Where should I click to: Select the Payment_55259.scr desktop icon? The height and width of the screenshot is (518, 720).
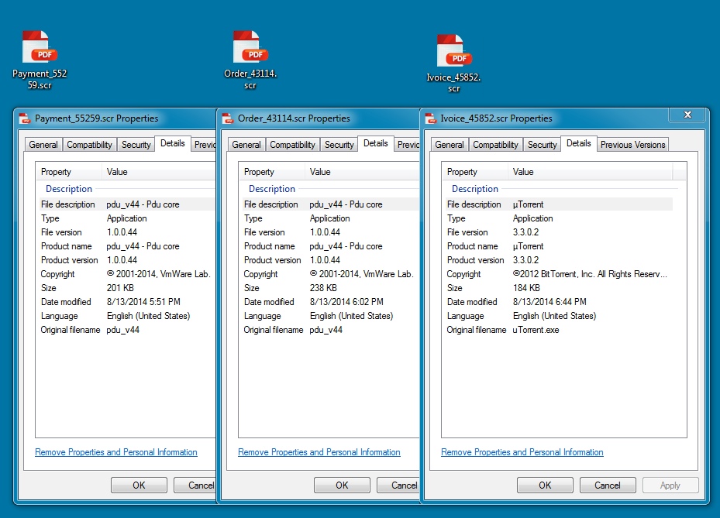click(x=39, y=48)
